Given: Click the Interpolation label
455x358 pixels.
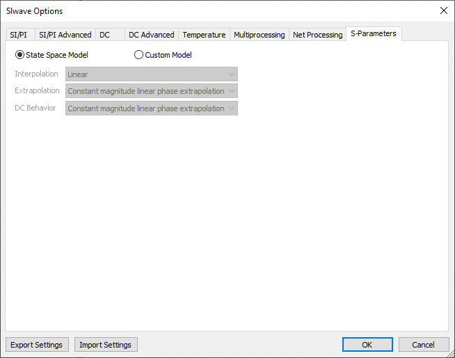Looking at the screenshot, I should pos(37,74).
